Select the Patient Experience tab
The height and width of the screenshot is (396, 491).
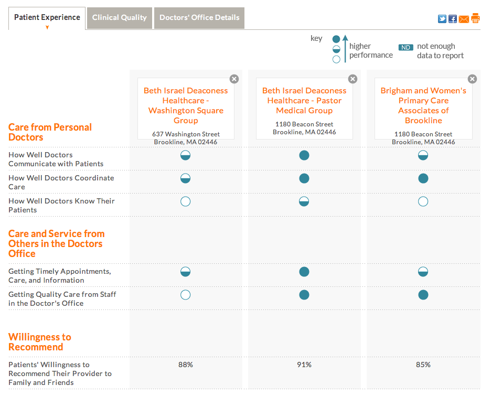click(47, 18)
